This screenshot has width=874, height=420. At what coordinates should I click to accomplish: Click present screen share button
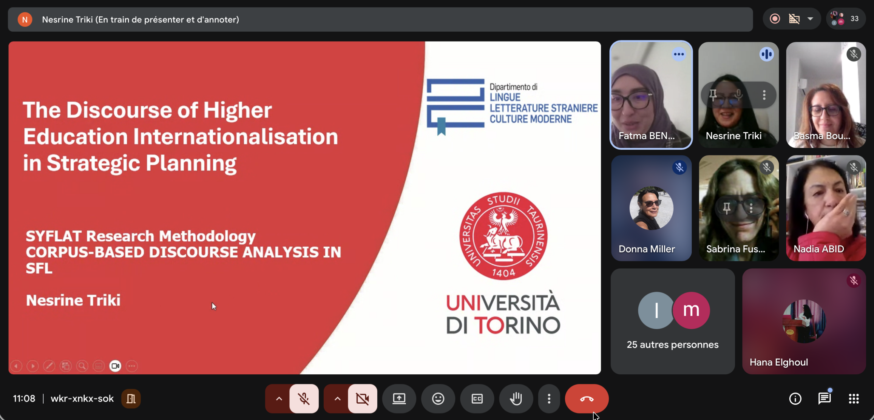coord(399,399)
